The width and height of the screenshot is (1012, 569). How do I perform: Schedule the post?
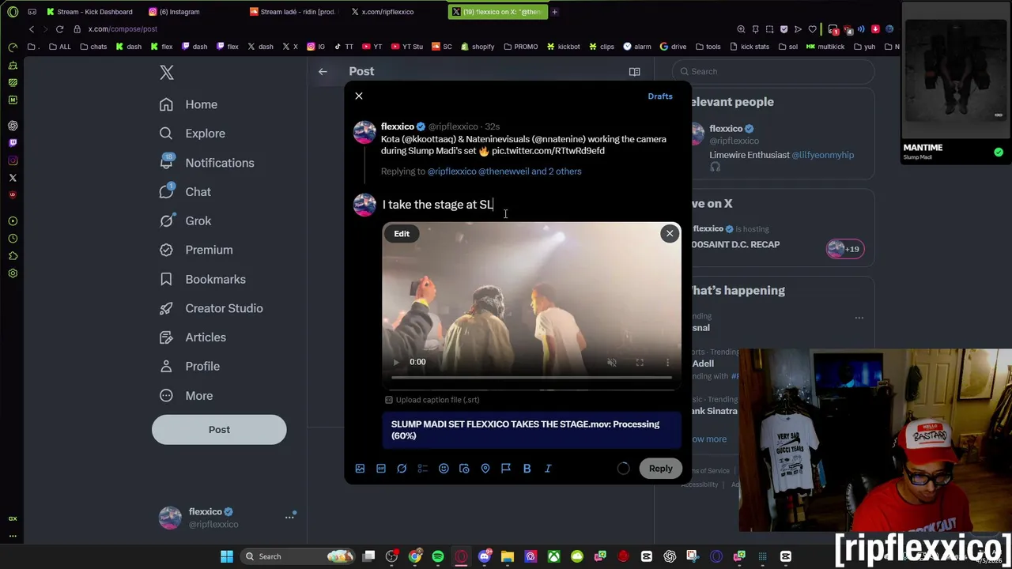(x=464, y=469)
